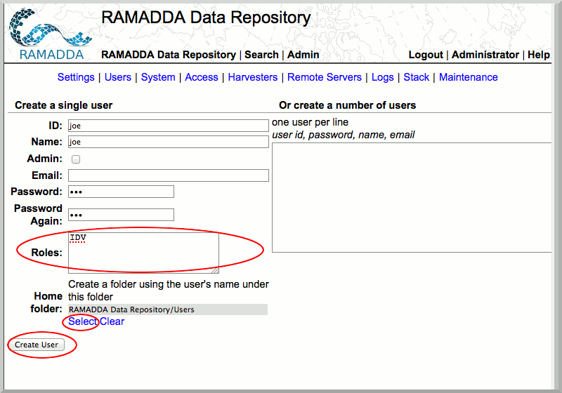Screen dimensions: 562x393
Task: Toggle the Admin checkbox
Action: click(76, 159)
